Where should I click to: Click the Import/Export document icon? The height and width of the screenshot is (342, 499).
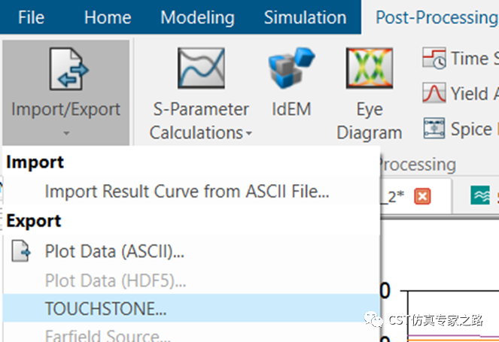coord(68,68)
